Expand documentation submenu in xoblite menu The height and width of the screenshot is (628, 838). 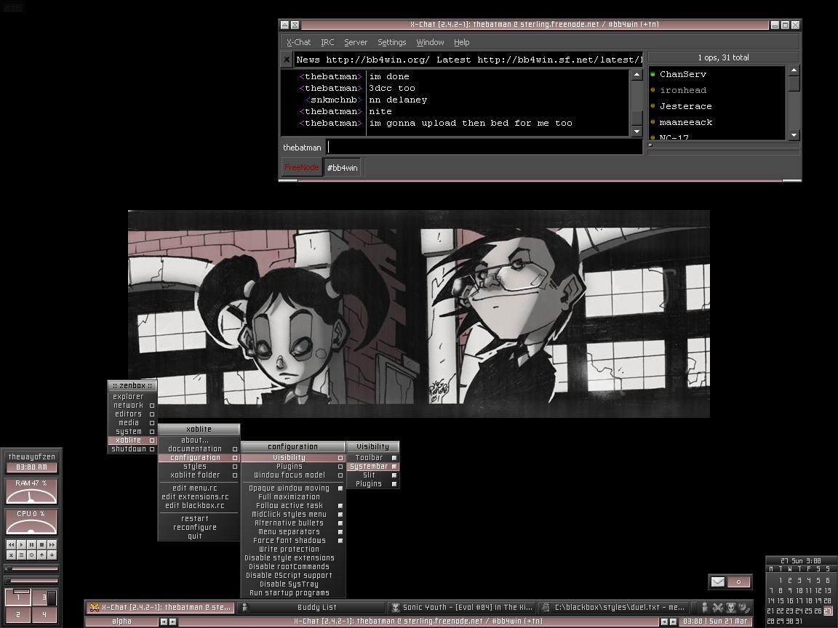[x=199, y=449]
